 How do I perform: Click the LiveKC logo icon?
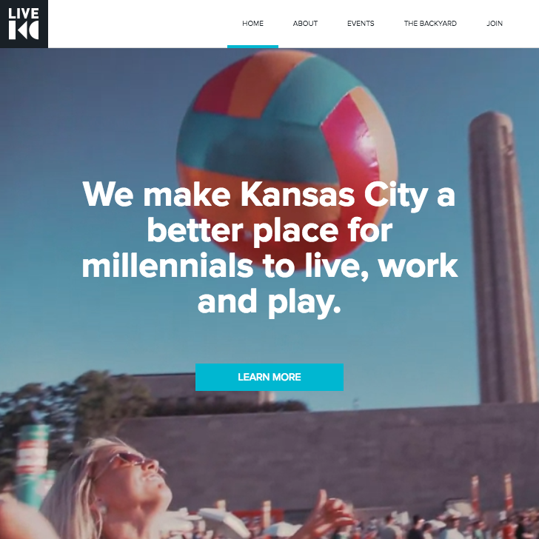[24, 24]
